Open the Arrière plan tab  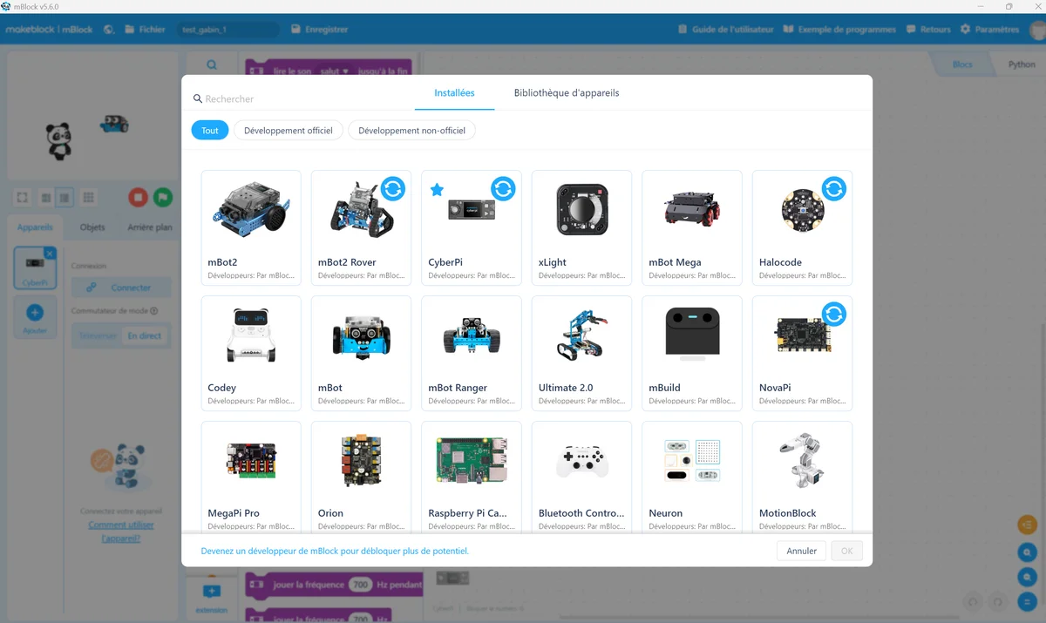(x=149, y=227)
